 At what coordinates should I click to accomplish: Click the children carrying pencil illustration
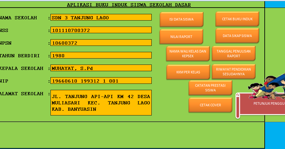[x=267, y=87]
